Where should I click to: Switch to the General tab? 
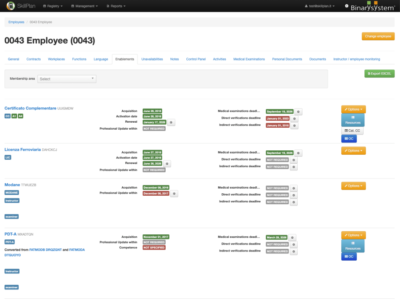coord(14,59)
